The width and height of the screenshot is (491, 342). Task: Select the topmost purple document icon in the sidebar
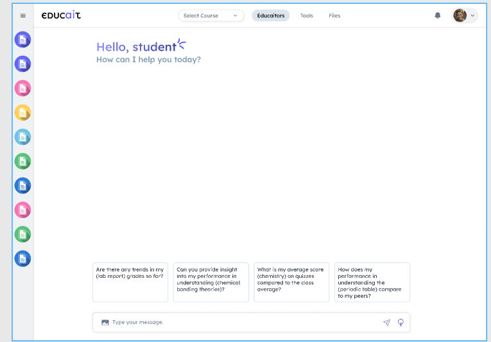pos(22,40)
